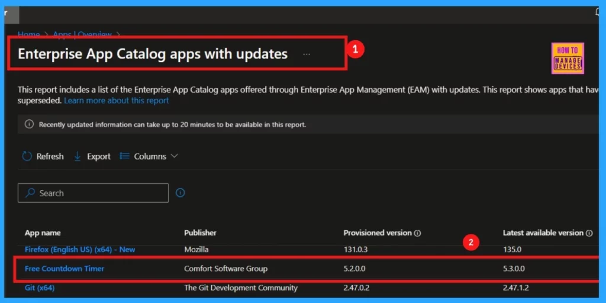Click latest version 5.3.0.0

(514, 269)
